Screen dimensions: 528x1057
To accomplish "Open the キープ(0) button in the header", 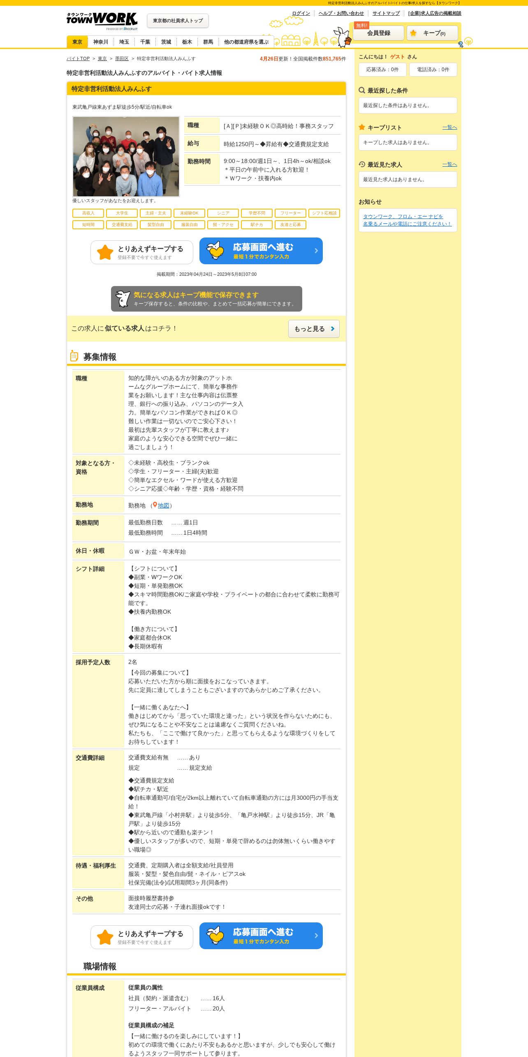I will 432,33.
